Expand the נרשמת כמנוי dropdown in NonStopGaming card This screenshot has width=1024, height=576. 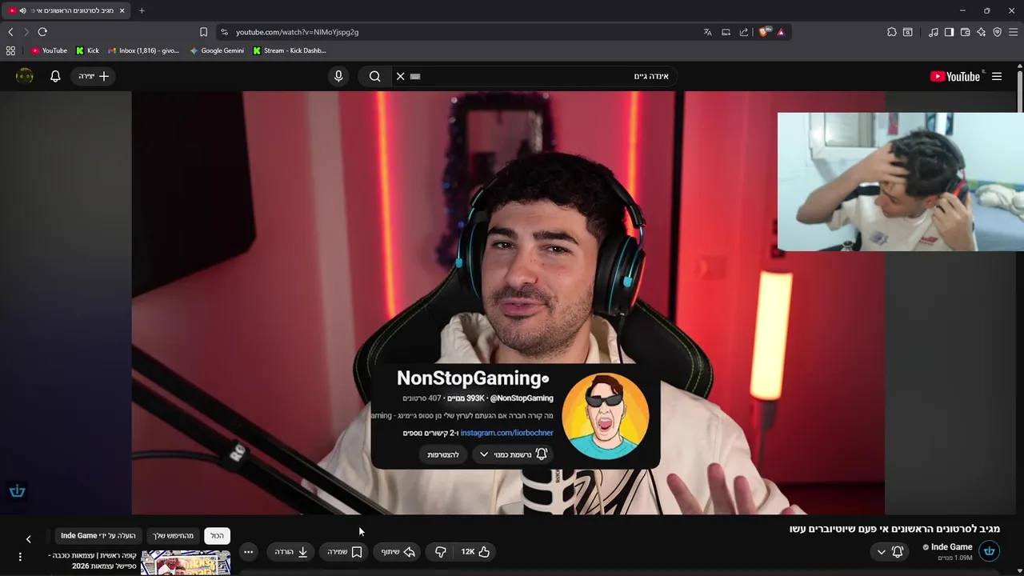click(513, 454)
